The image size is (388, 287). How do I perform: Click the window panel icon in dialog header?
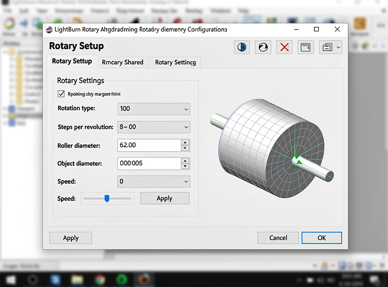pos(306,47)
